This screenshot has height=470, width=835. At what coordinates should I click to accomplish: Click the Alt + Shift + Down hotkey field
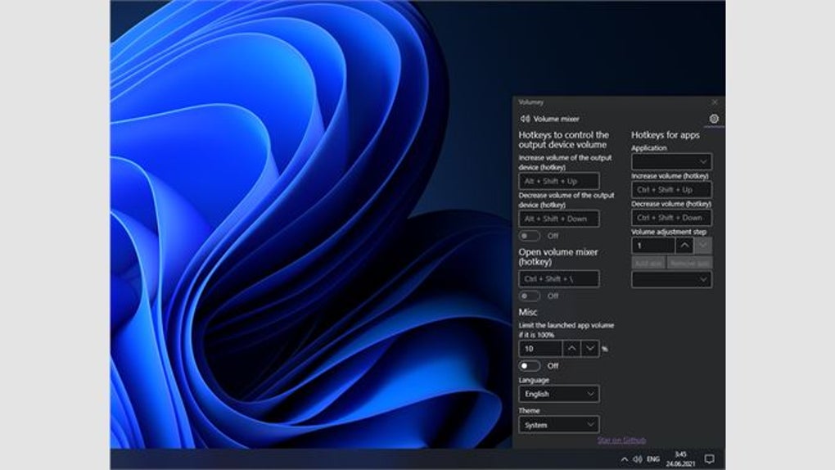pyautogui.click(x=558, y=219)
